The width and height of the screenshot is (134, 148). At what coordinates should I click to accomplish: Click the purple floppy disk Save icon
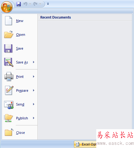tap(8, 48)
